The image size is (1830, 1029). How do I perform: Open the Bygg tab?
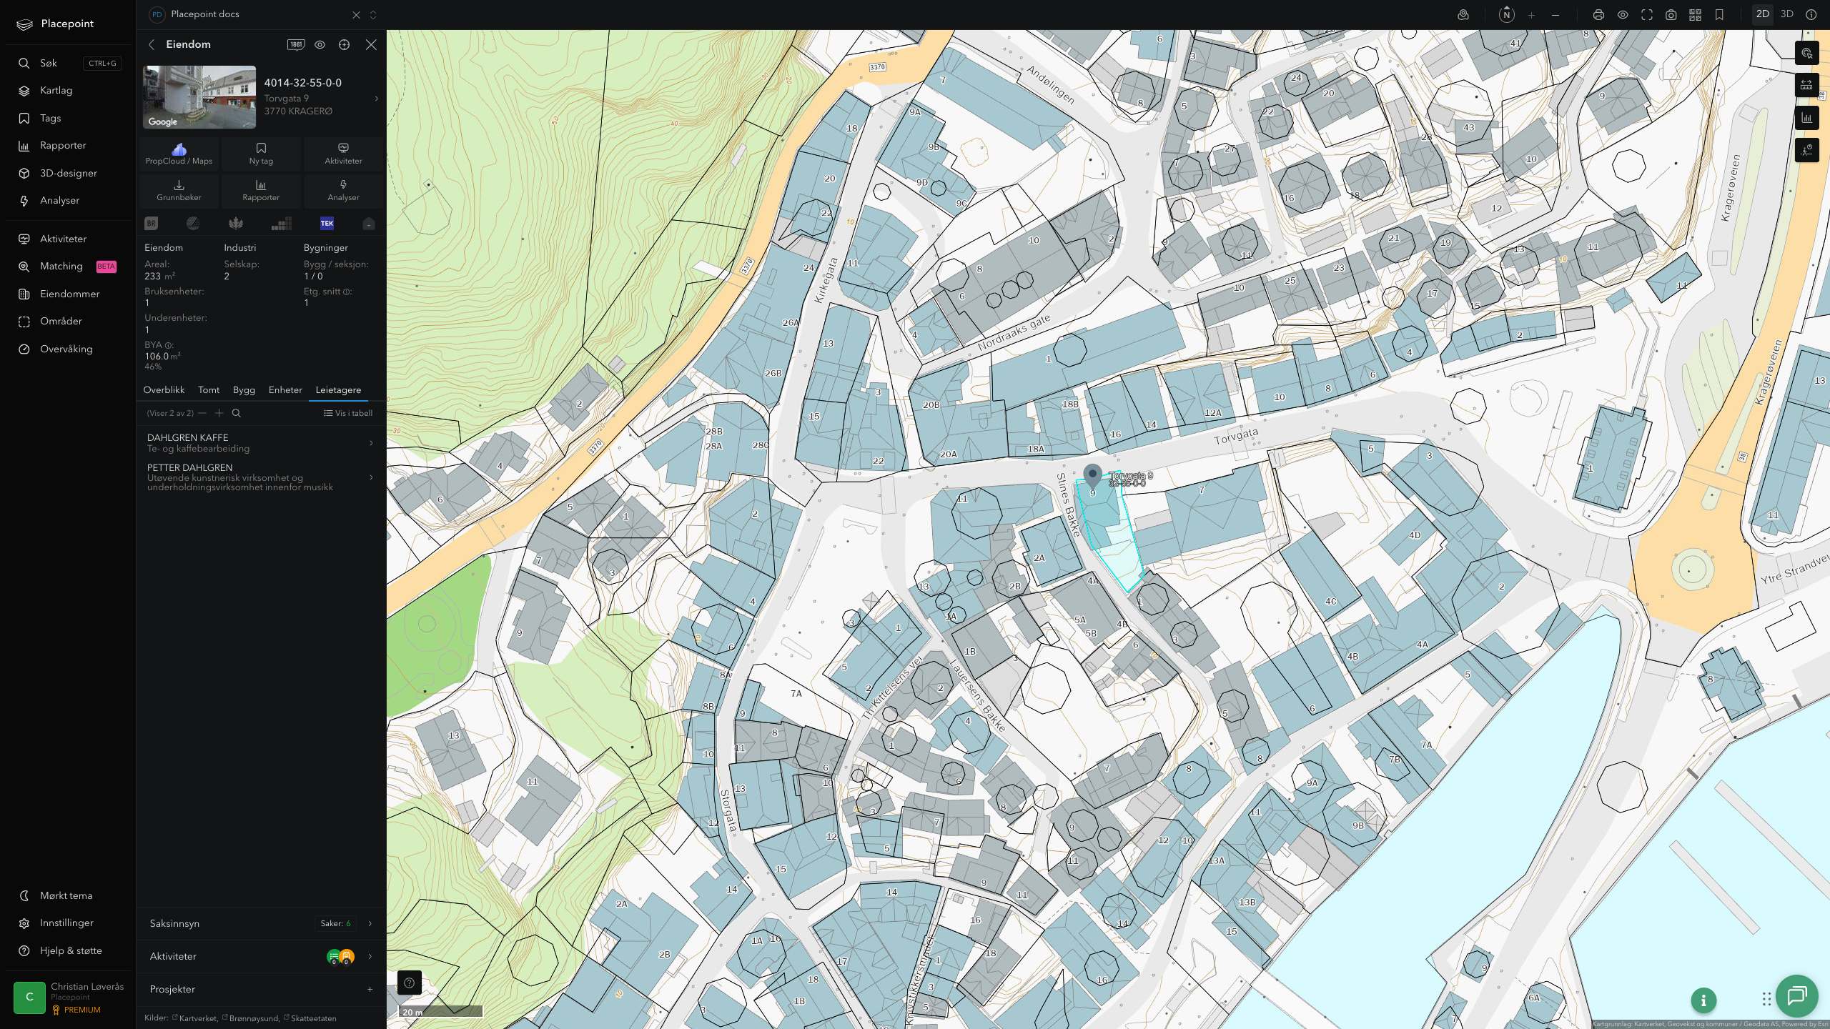pyautogui.click(x=244, y=389)
